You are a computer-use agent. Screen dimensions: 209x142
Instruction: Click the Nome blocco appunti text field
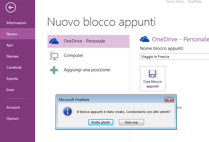click(174, 57)
